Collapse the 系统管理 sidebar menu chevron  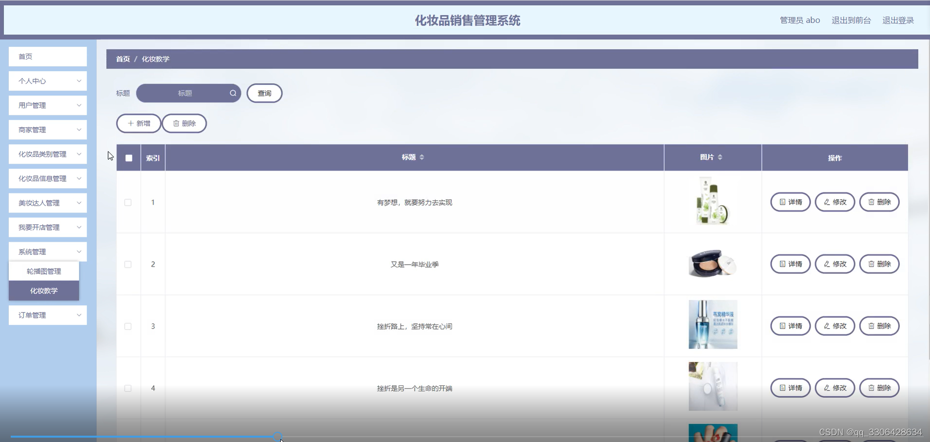79,251
